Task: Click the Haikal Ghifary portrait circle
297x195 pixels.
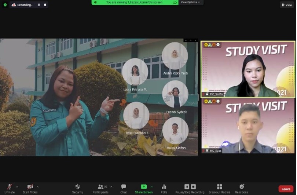Action: tap(175, 130)
